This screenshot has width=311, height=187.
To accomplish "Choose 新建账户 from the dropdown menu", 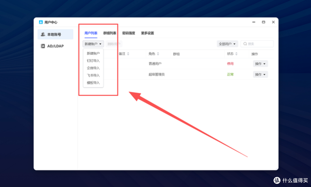I will click(93, 53).
